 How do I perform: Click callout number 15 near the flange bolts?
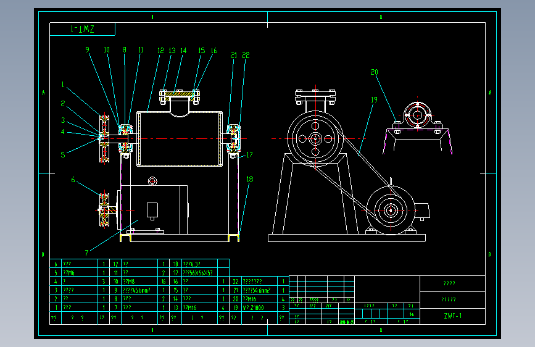(202, 51)
